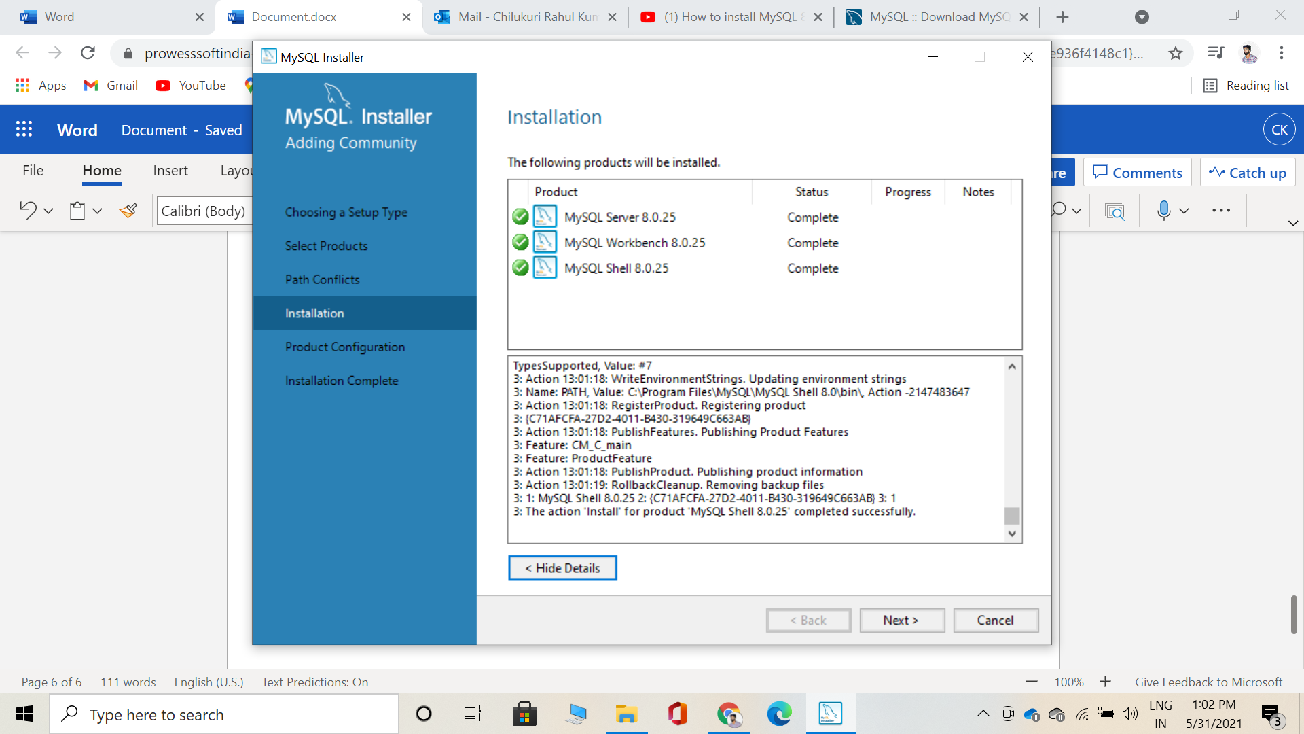Open Microsoft Edge from taskbar

point(779,714)
